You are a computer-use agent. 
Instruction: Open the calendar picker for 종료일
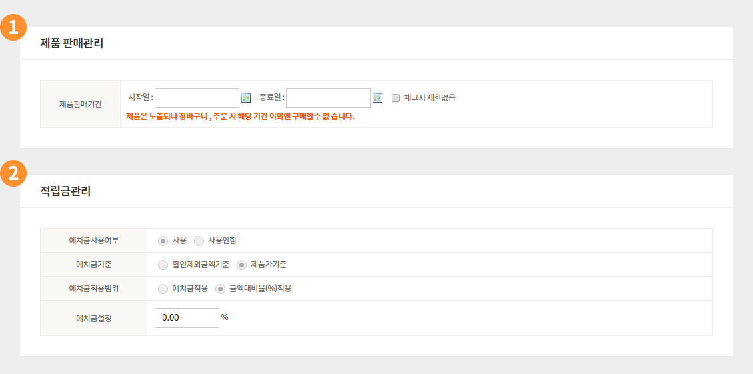pyautogui.click(x=378, y=98)
